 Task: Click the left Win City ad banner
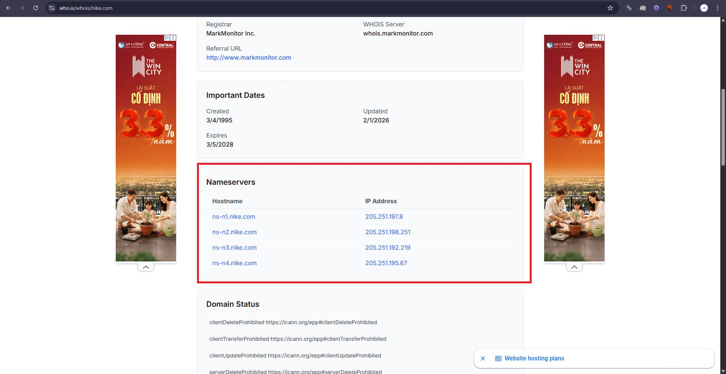(146, 148)
